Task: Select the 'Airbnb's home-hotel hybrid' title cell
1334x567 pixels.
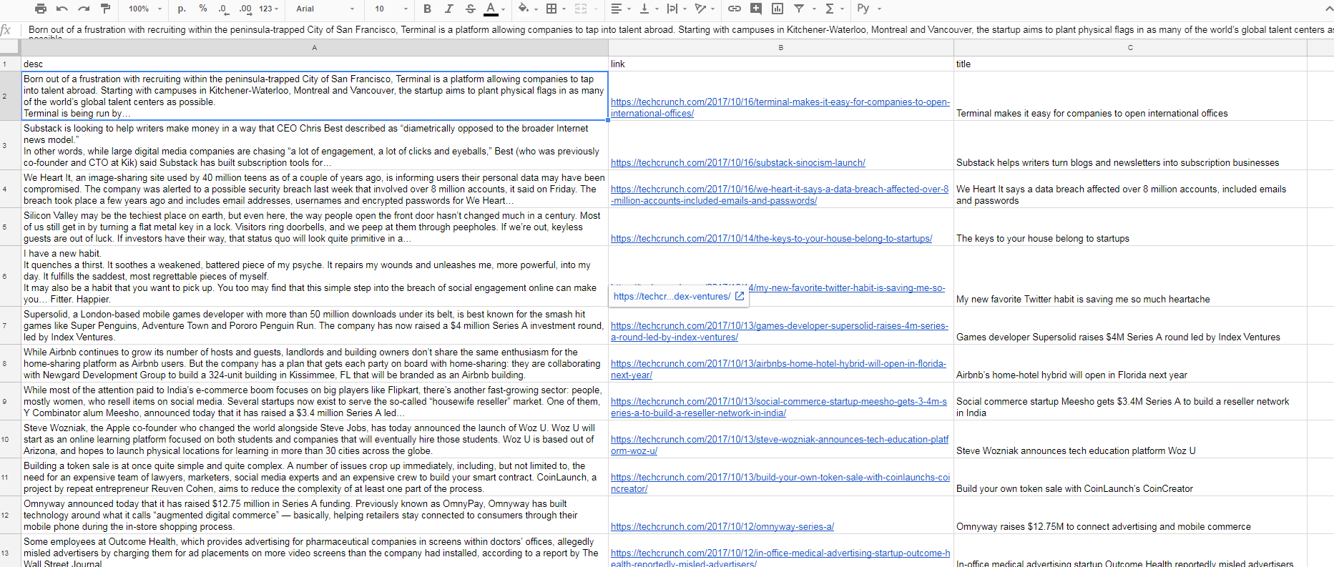Action: (x=1130, y=363)
